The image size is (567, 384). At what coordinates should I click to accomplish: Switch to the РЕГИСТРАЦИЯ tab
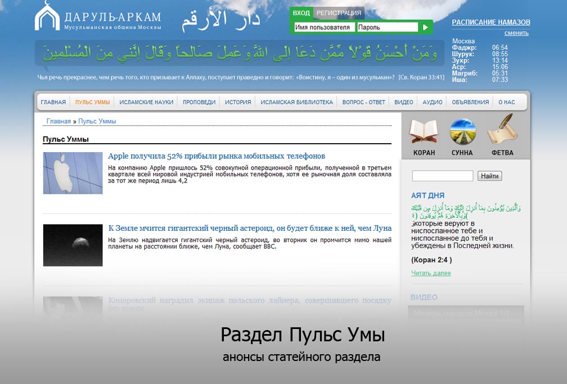coord(339,13)
